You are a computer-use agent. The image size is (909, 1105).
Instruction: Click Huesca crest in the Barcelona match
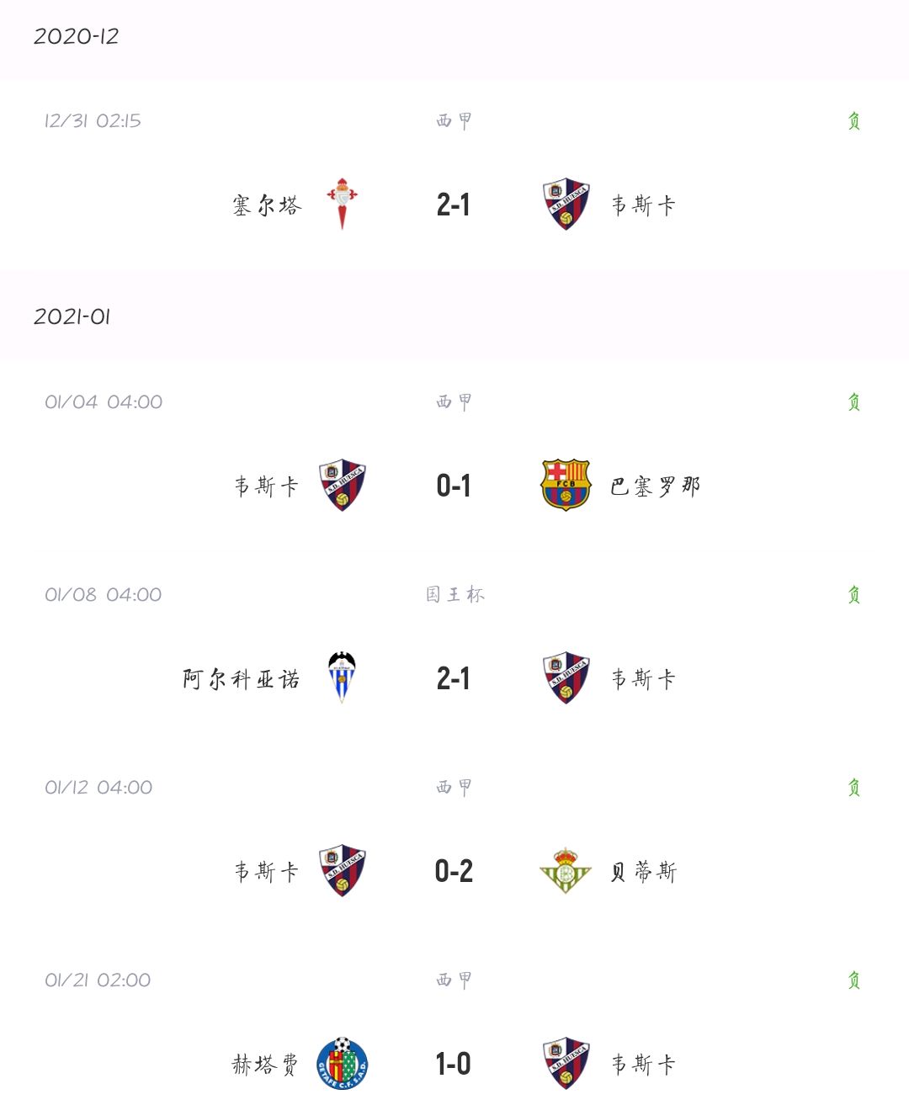tap(342, 485)
